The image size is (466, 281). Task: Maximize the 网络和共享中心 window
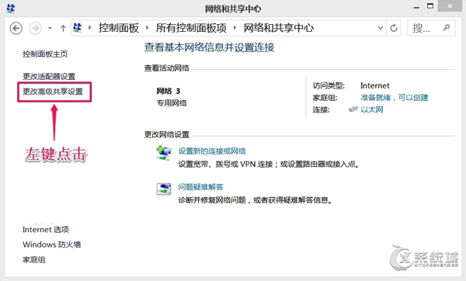tap(430, 6)
